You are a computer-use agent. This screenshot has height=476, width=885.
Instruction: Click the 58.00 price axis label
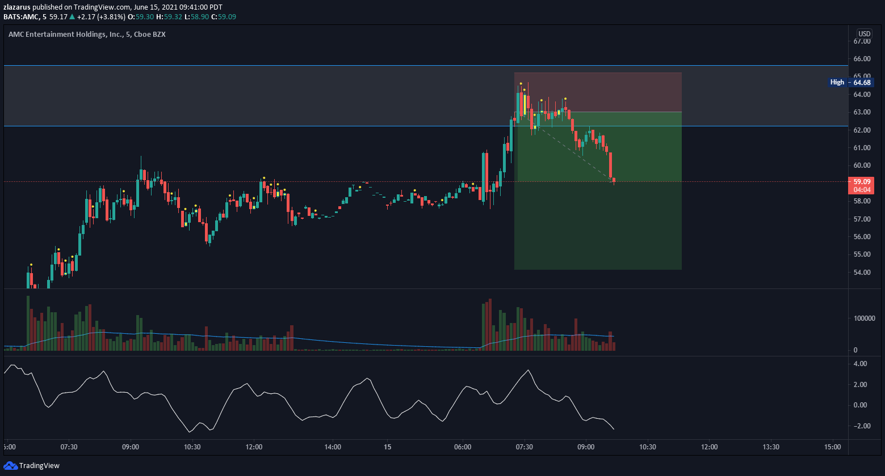click(x=862, y=201)
